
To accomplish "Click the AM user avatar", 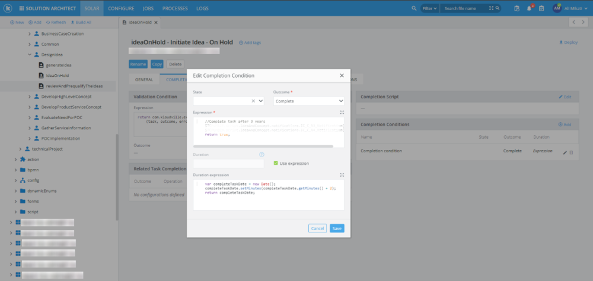I will coord(557,8).
